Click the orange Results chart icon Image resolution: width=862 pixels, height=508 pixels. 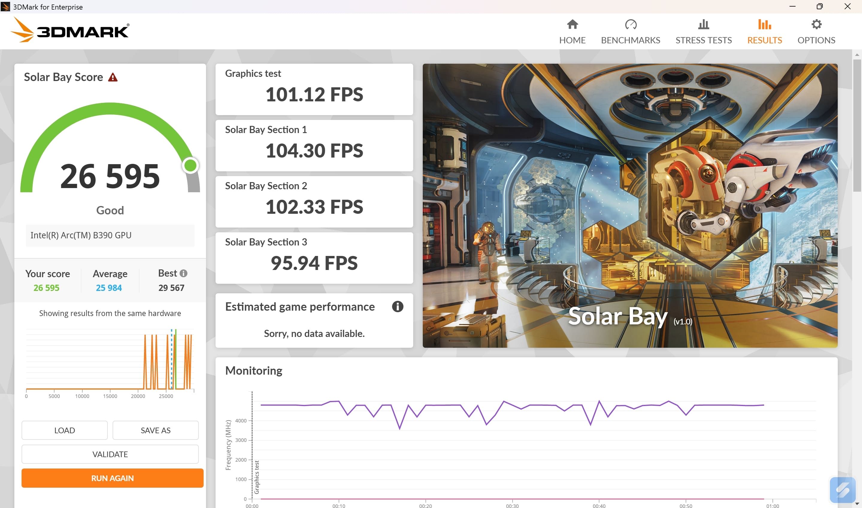pos(764,24)
